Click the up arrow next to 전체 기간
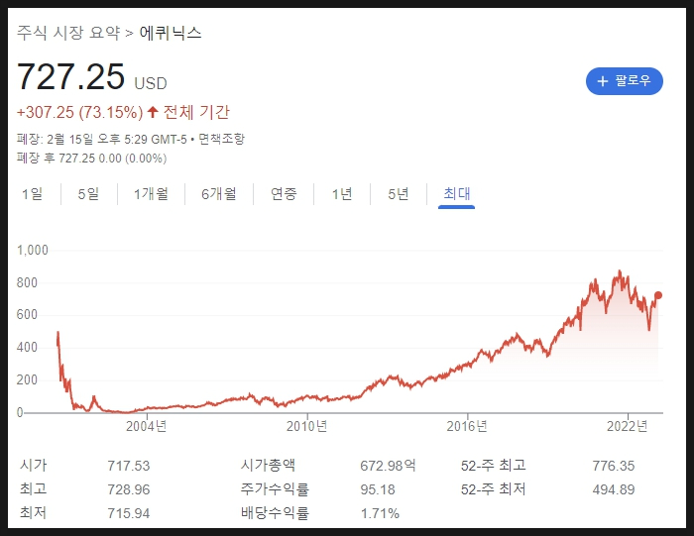 [x=153, y=112]
